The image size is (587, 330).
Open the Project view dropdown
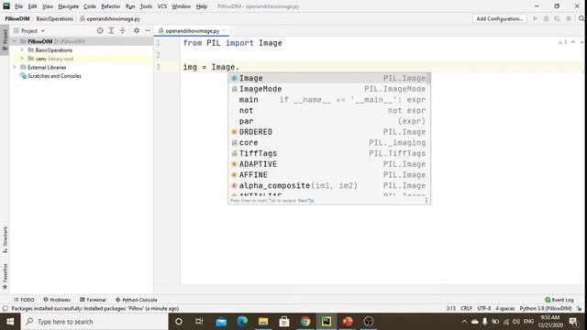tap(29, 30)
